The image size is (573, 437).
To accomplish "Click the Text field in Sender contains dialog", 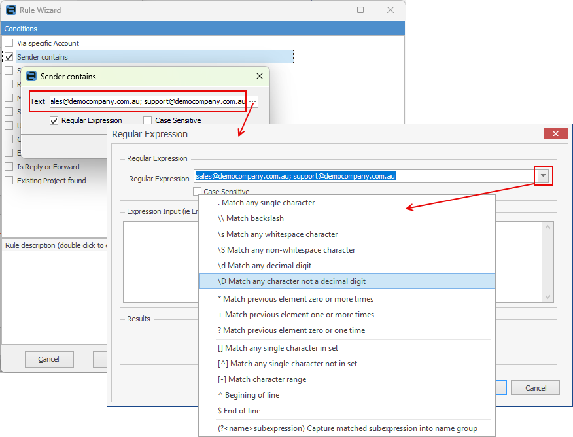I will (x=148, y=101).
